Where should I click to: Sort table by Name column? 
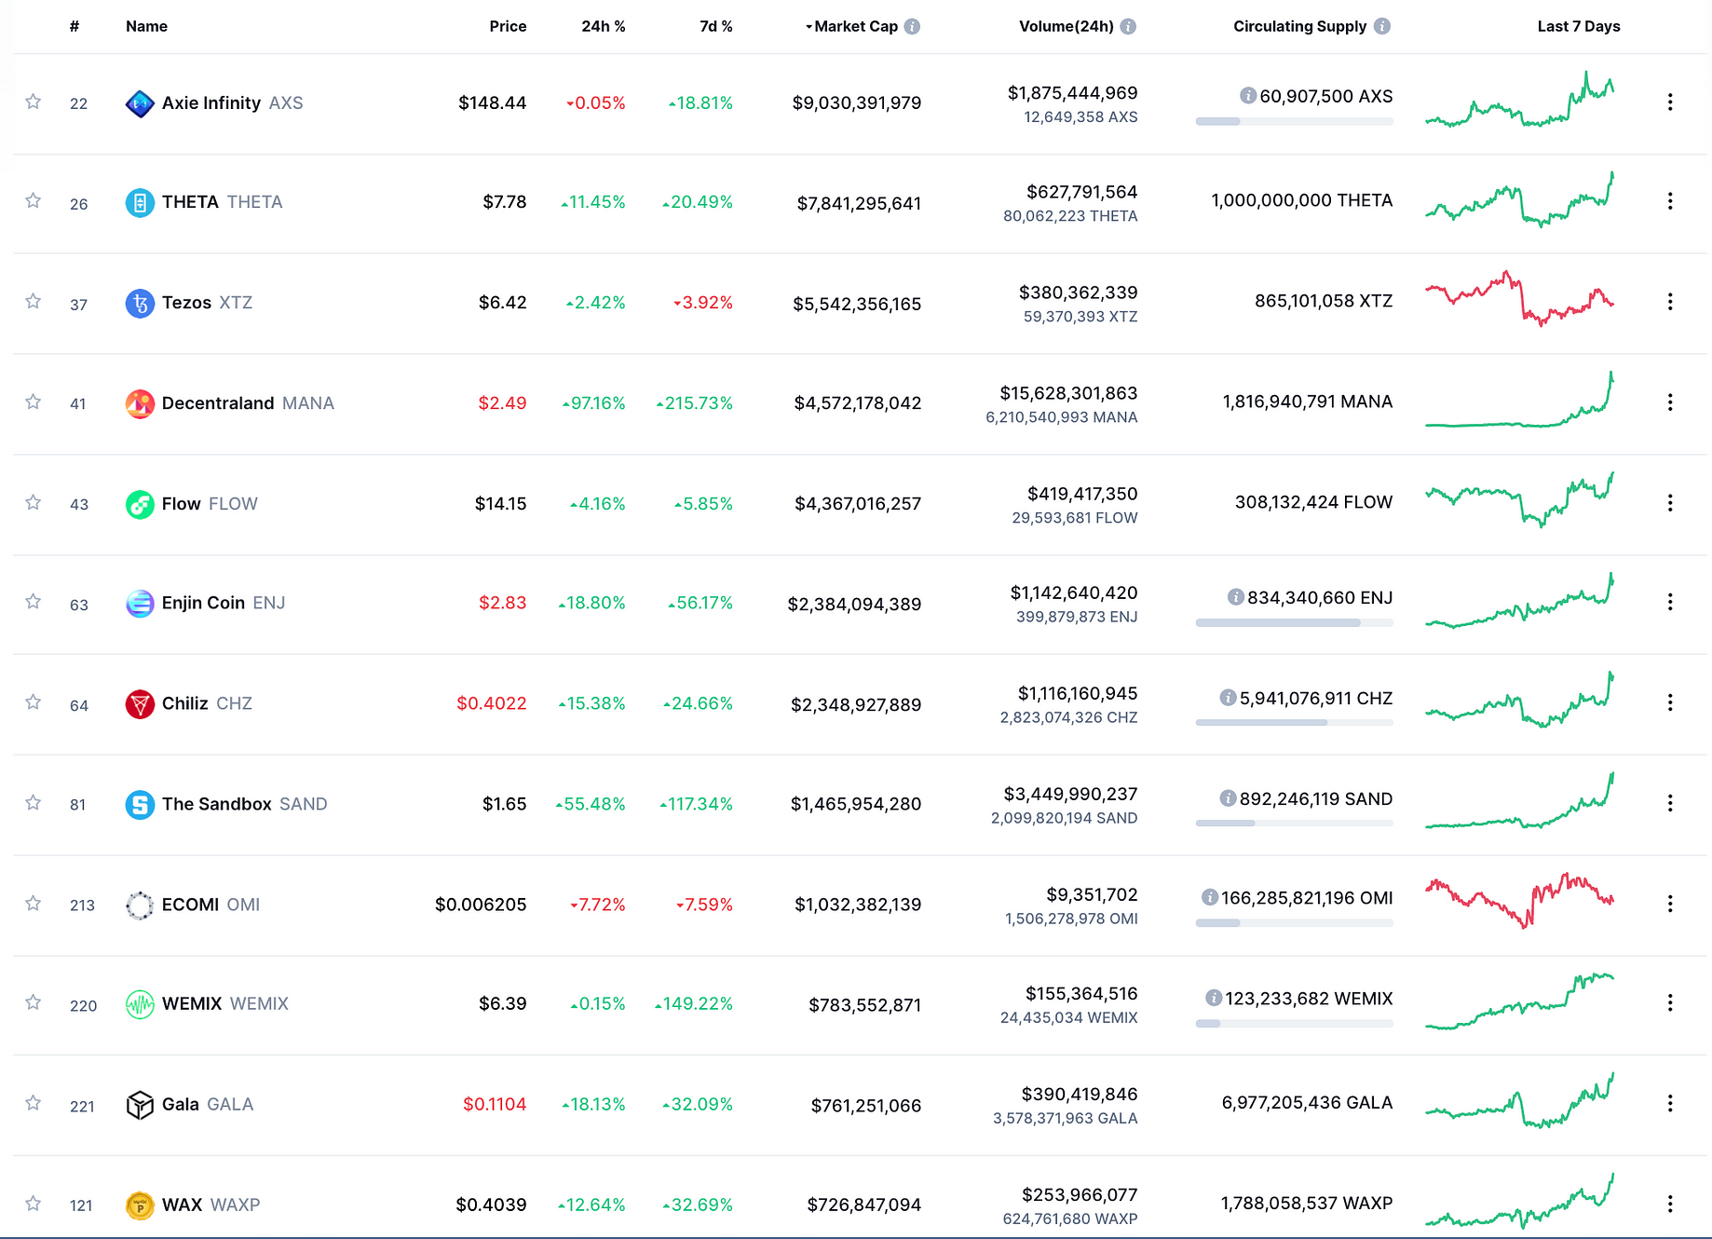(146, 26)
